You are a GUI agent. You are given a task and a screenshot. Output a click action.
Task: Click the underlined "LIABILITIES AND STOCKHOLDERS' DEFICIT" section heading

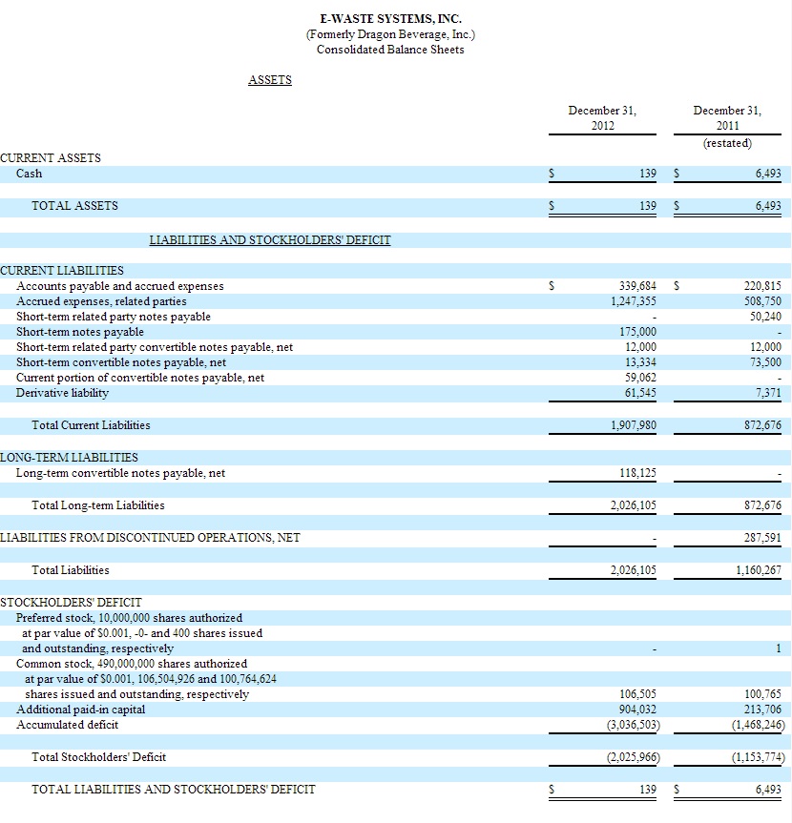pyautogui.click(x=270, y=240)
